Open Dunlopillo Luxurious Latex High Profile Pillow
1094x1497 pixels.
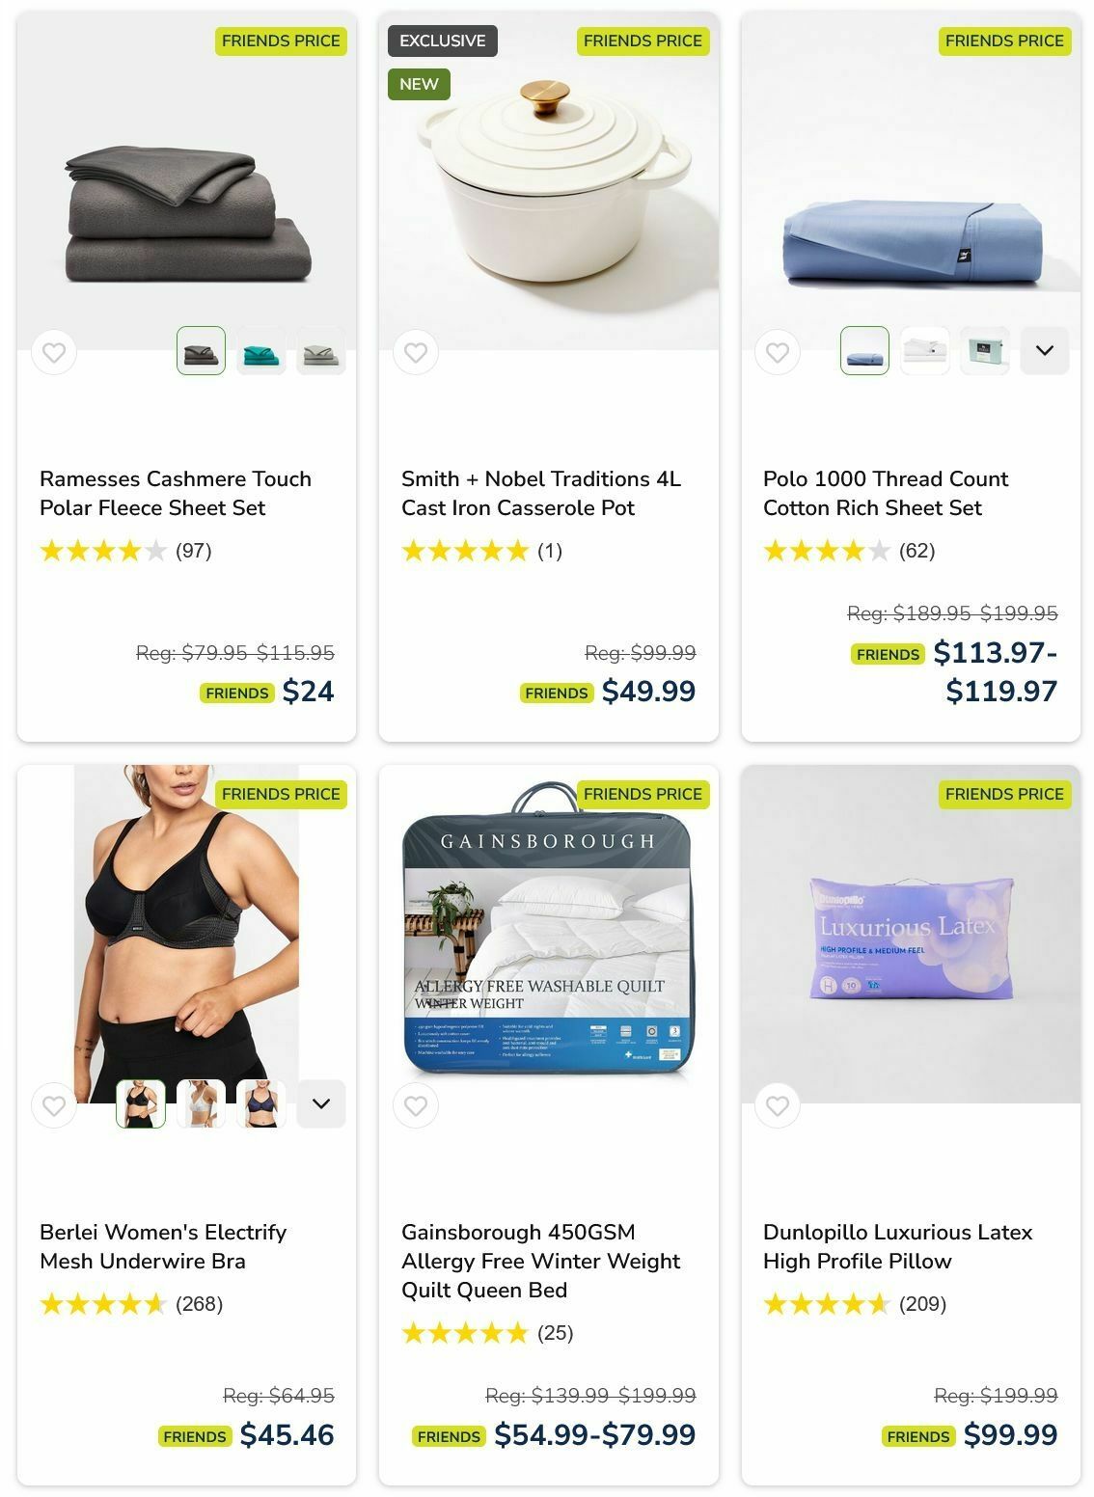point(898,1246)
